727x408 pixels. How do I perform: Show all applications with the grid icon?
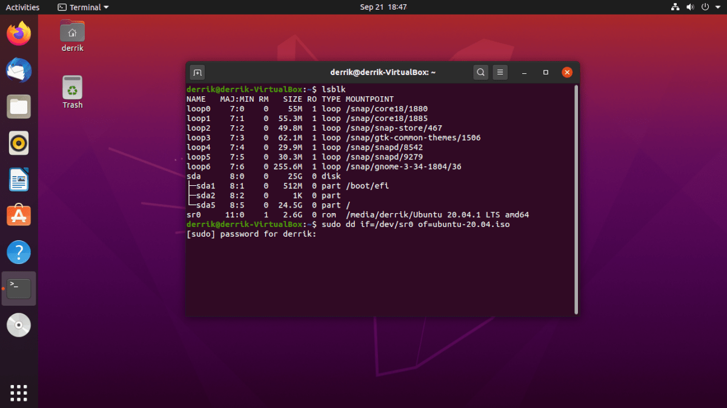coord(18,393)
